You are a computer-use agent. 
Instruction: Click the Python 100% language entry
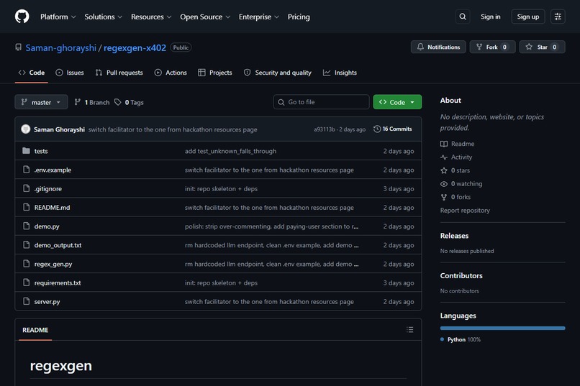coord(461,339)
